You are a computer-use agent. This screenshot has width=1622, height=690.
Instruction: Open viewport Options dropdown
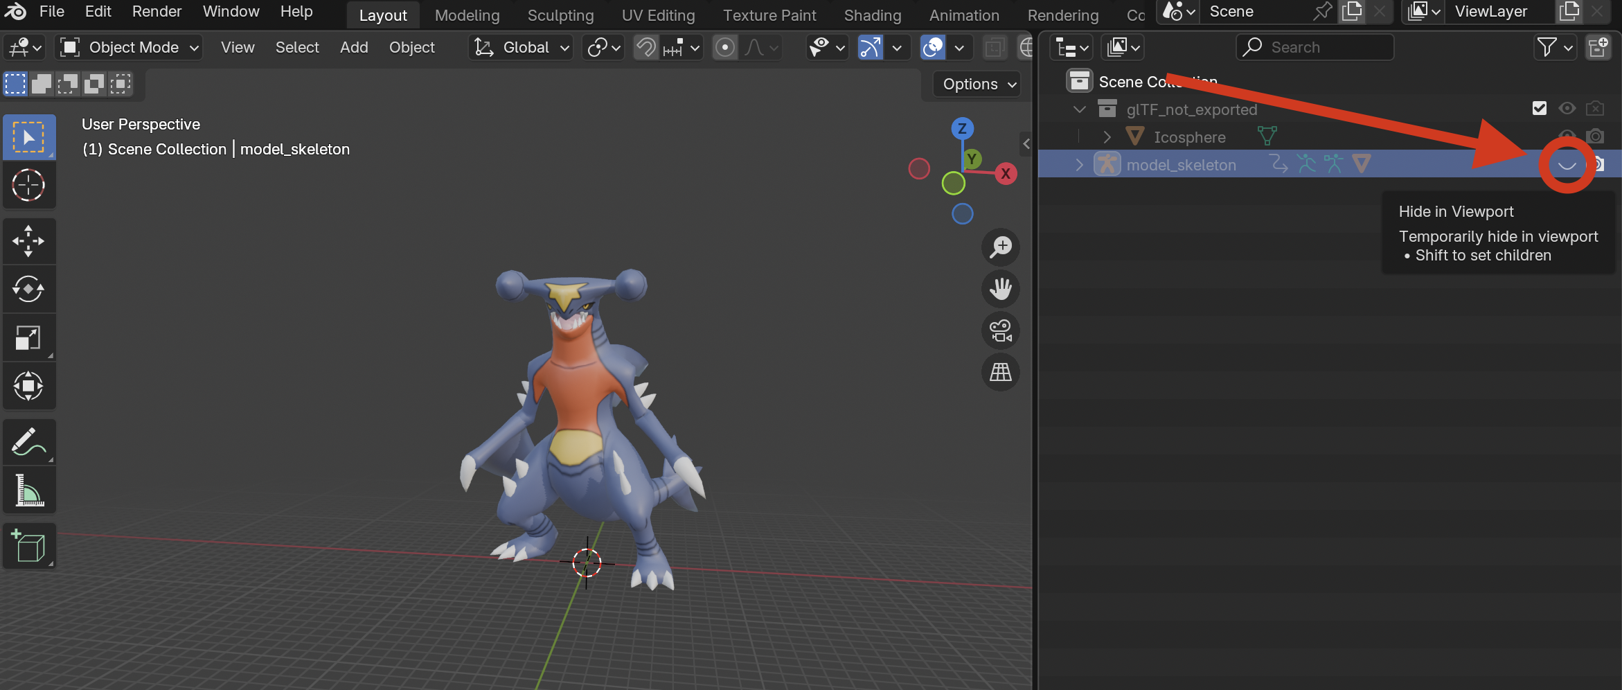pyautogui.click(x=978, y=85)
